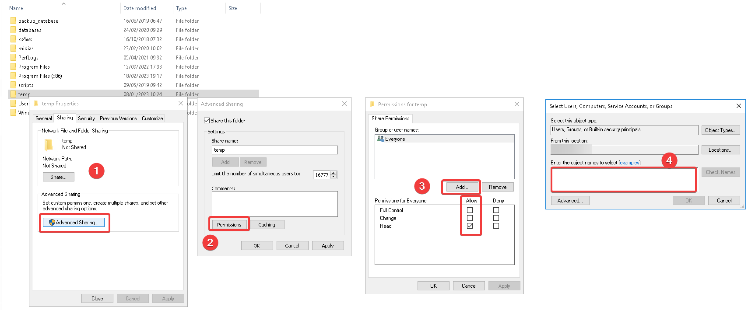Open the Previous Versions tab
This screenshot has width=748, height=310.
coord(118,118)
